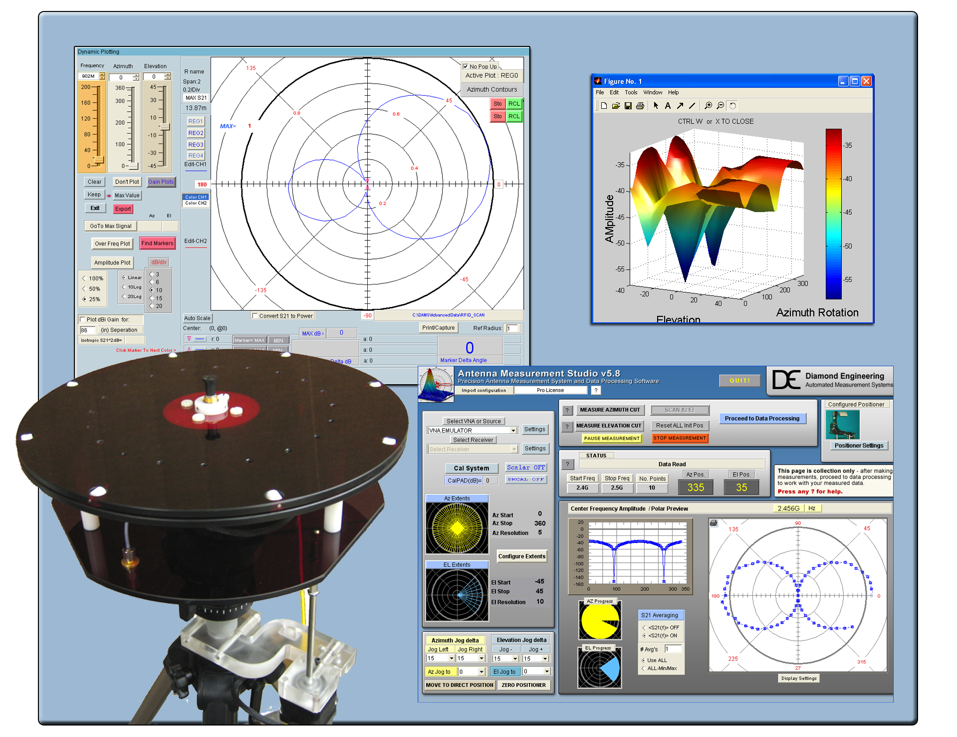Click the Ref Radius input field
This screenshot has height=737, width=957.
click(x=513, y=328)
